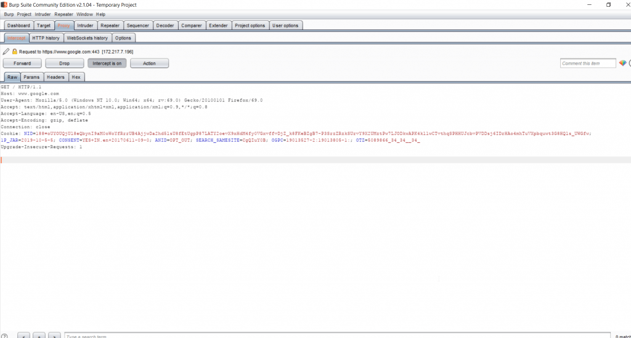631x338 pixels.
Task: Click the OTZ cookie parameter
Action: [x=388, y=140]
